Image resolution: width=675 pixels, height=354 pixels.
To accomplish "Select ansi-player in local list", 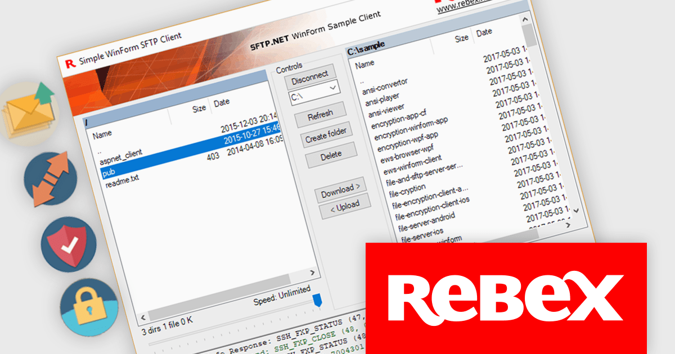I will pyautogui.click(x=382, y=99).
